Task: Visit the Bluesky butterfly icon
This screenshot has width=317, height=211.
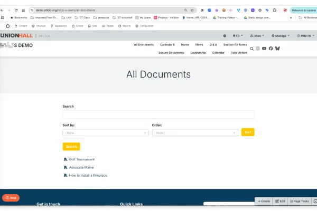Action: coord(277,49)
